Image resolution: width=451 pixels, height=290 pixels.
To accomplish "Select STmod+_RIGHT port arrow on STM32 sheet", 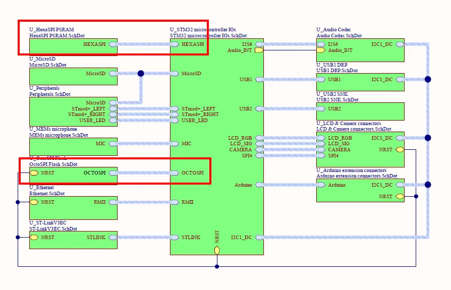I will pos(175,114).
